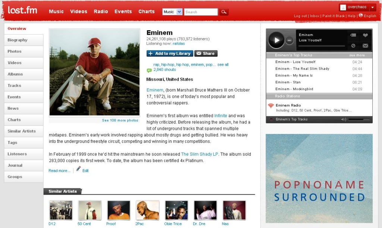Expand the overchaos user menu arrow

tap(373, 7)
